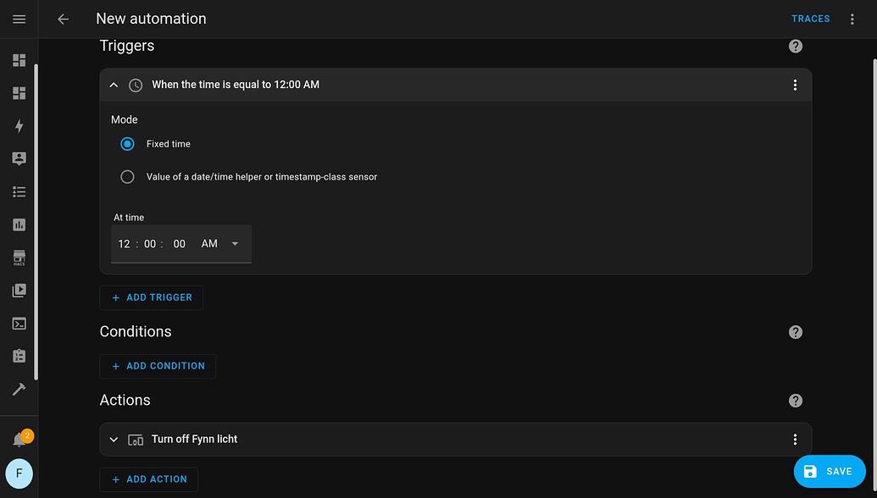
Task: Open the History bar-chart sidebar icon
Action: click(19, 224)
